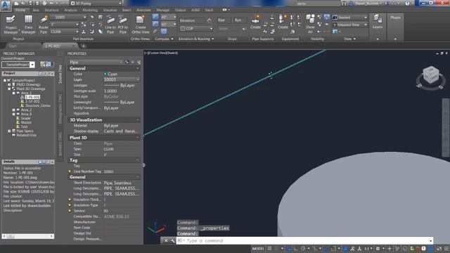Switch to the Analysis ribbon tab

(x=70, y=10)
